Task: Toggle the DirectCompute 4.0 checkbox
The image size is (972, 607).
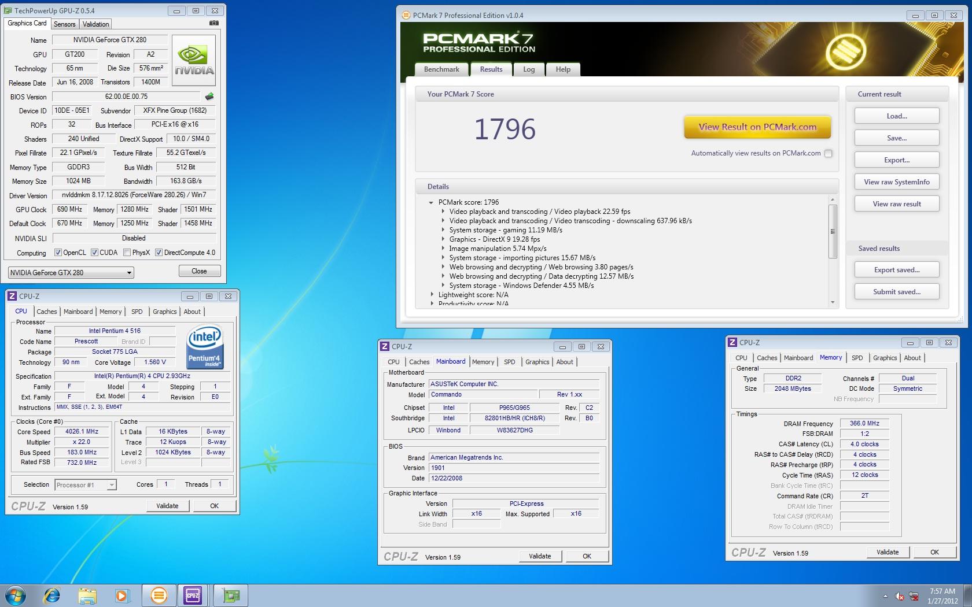Action: point(159,253)
